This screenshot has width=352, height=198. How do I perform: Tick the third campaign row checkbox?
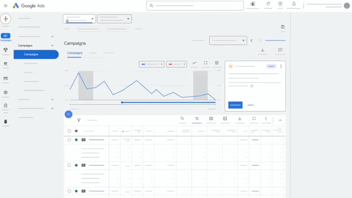(69, 191)
